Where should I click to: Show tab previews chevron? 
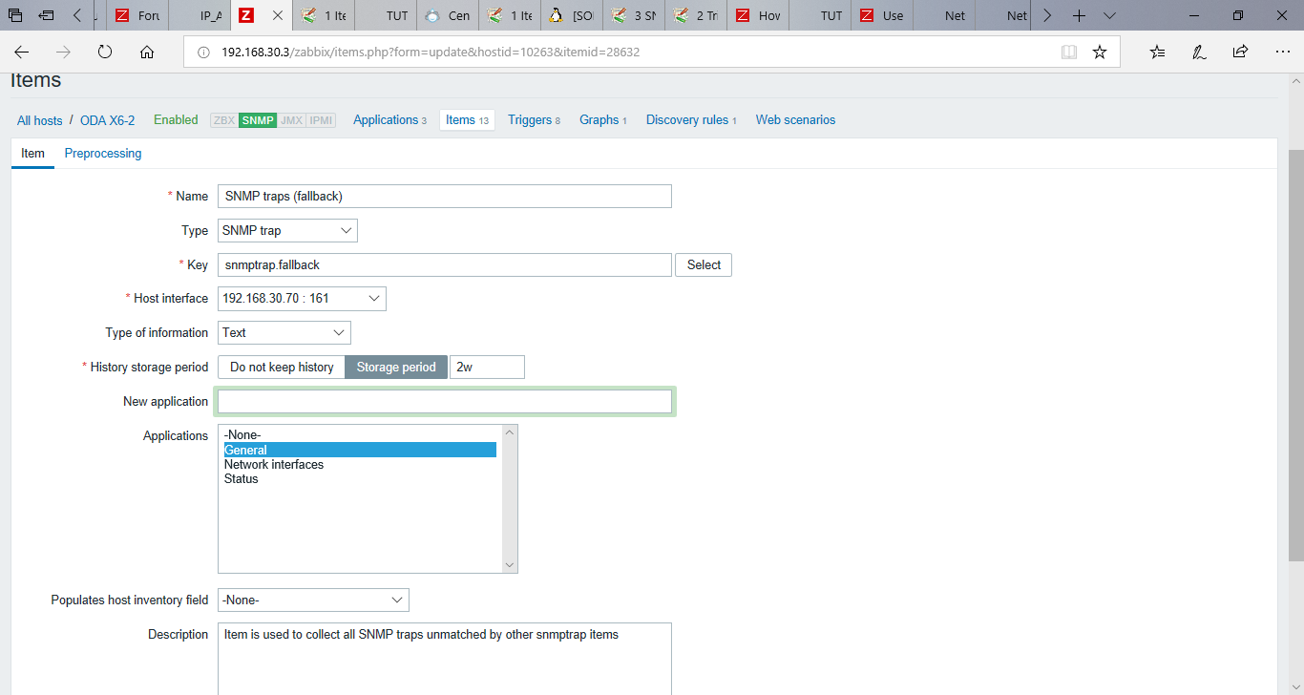pyautogui.click(x=1109, y=16)
